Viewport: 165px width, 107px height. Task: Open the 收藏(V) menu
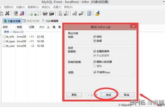point(20,7)
